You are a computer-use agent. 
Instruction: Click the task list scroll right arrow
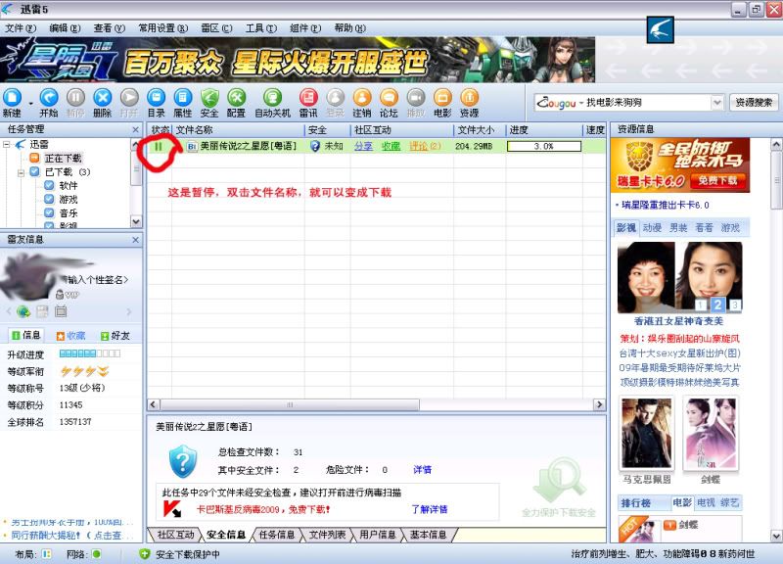point(599,404)
